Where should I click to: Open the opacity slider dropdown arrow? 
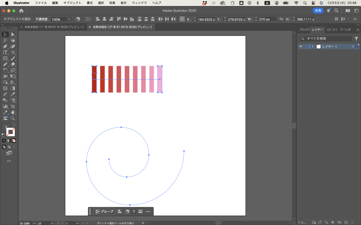69,19
